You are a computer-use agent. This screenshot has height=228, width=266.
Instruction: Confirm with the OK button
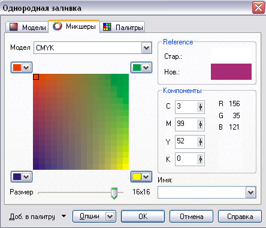tap(143, 216)
